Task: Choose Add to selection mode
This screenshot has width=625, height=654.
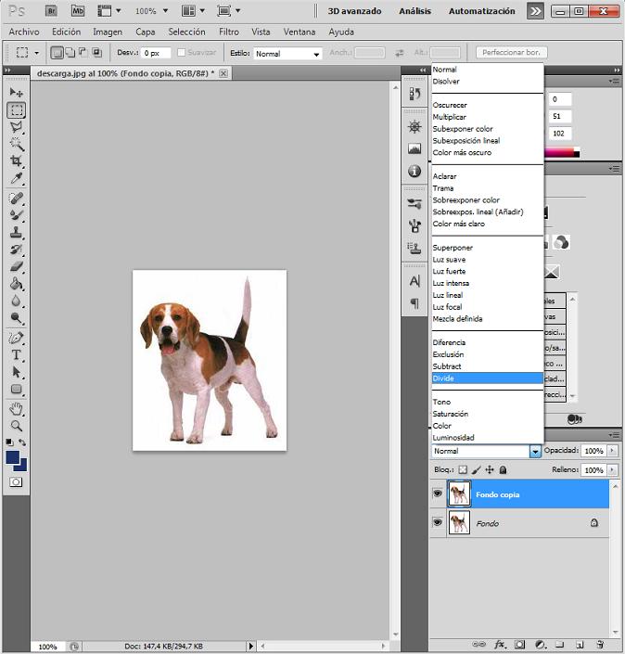Action: point(70,53)
